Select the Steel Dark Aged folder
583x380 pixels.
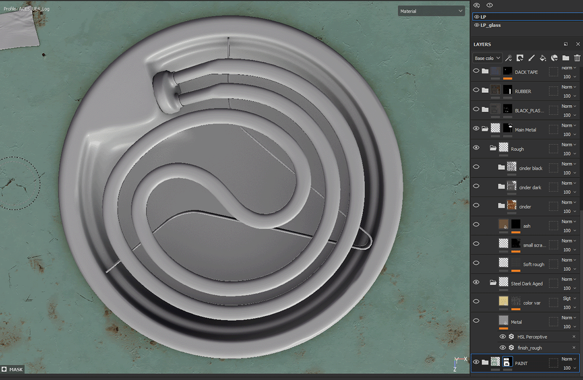tap(525, 284)
